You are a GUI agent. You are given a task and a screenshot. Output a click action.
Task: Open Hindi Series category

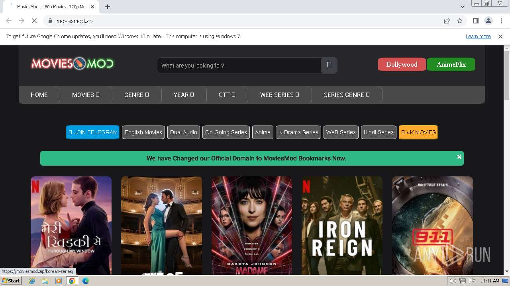click(x=379, y=132)
